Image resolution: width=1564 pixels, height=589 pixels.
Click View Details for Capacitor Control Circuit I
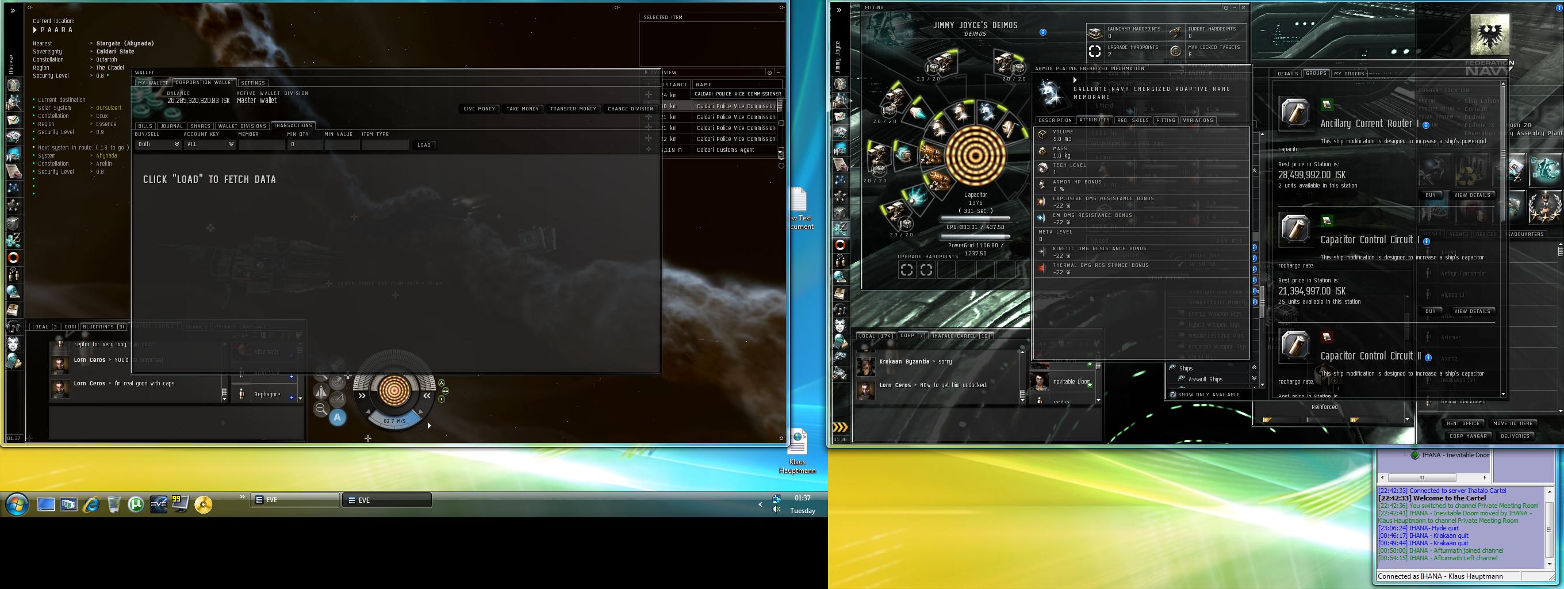click(1472, 311)
